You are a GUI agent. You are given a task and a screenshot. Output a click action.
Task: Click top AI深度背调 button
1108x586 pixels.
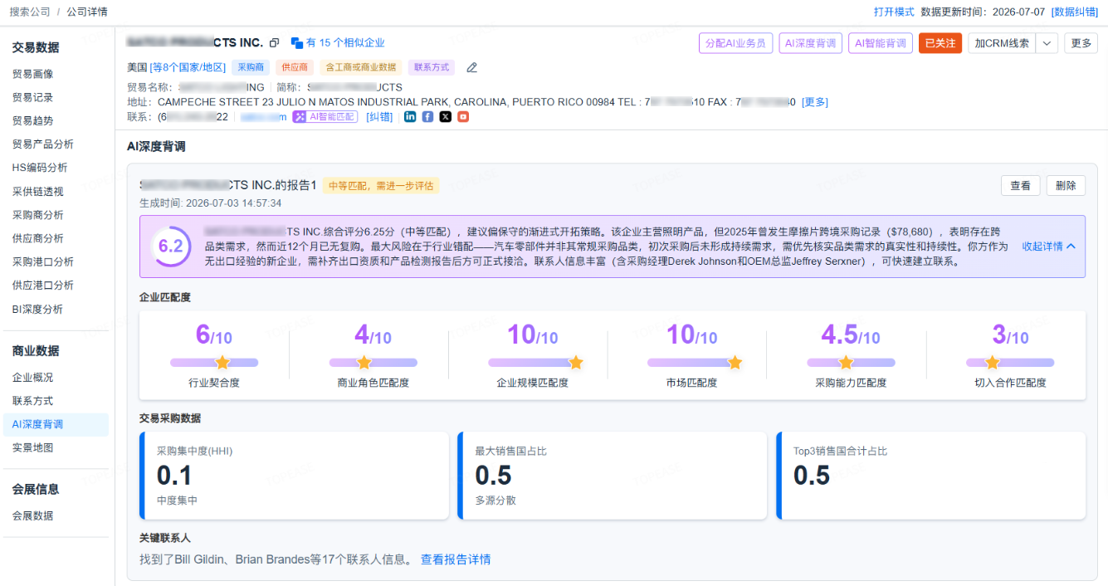point(810,43)
